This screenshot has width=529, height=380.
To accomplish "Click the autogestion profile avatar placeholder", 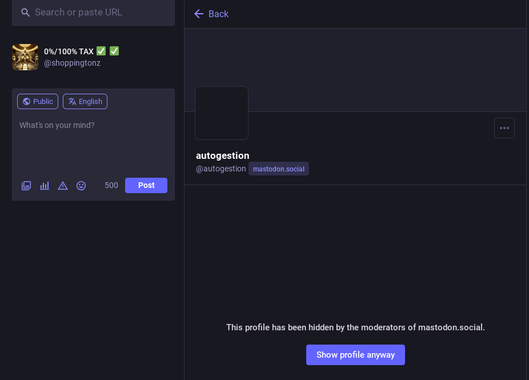I will pyautogui.click(x=222, y=113).
